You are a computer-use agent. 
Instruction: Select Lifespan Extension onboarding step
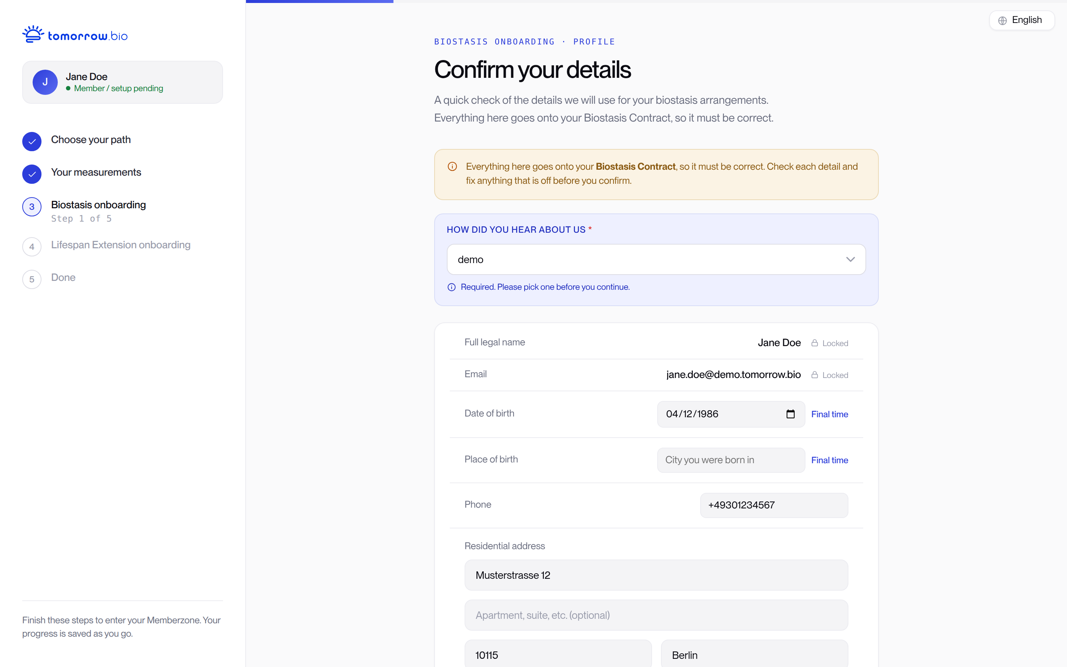click(121, 245)
